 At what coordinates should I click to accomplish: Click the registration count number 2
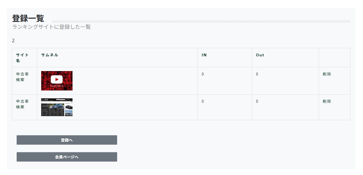click(x=13, y=41)
